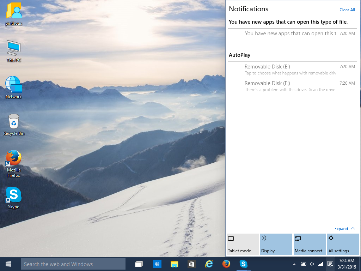This screenshot has width=361, height=271.
Task: Open the Windows Start button
Action: (x=8, y=264)
